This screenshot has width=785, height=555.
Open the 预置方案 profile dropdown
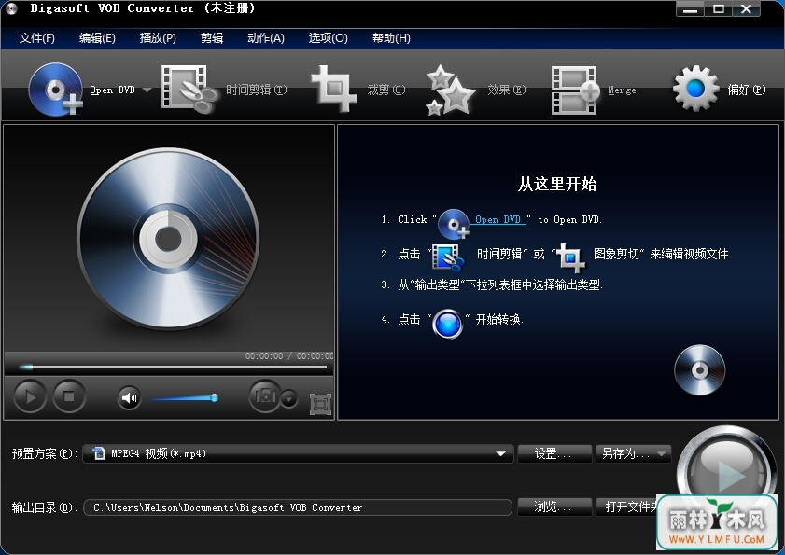[298, 453]
